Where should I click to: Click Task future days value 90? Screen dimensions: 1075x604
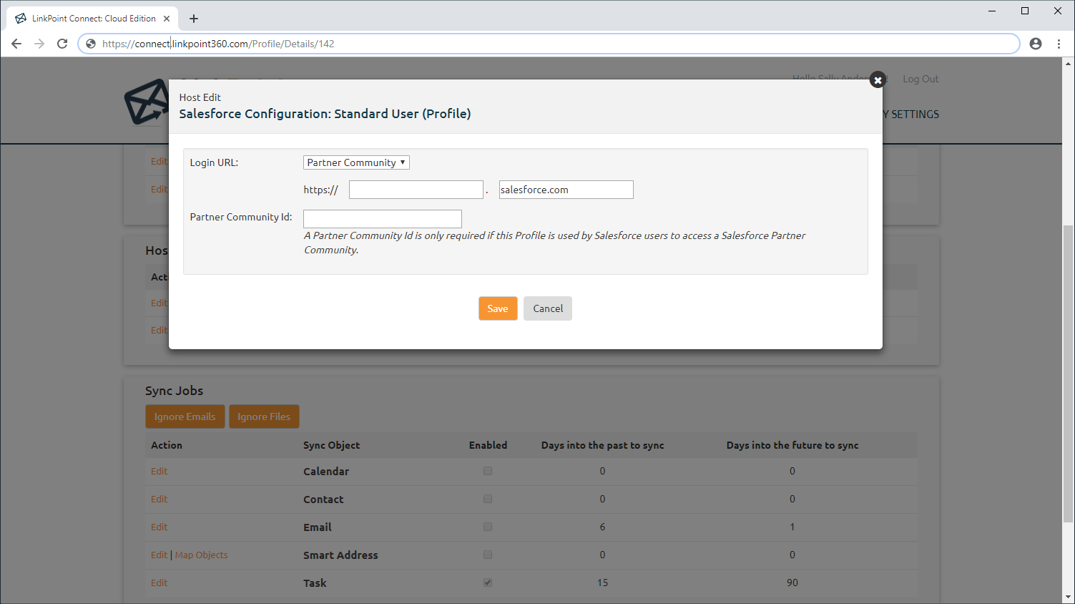tap(792, 583)
